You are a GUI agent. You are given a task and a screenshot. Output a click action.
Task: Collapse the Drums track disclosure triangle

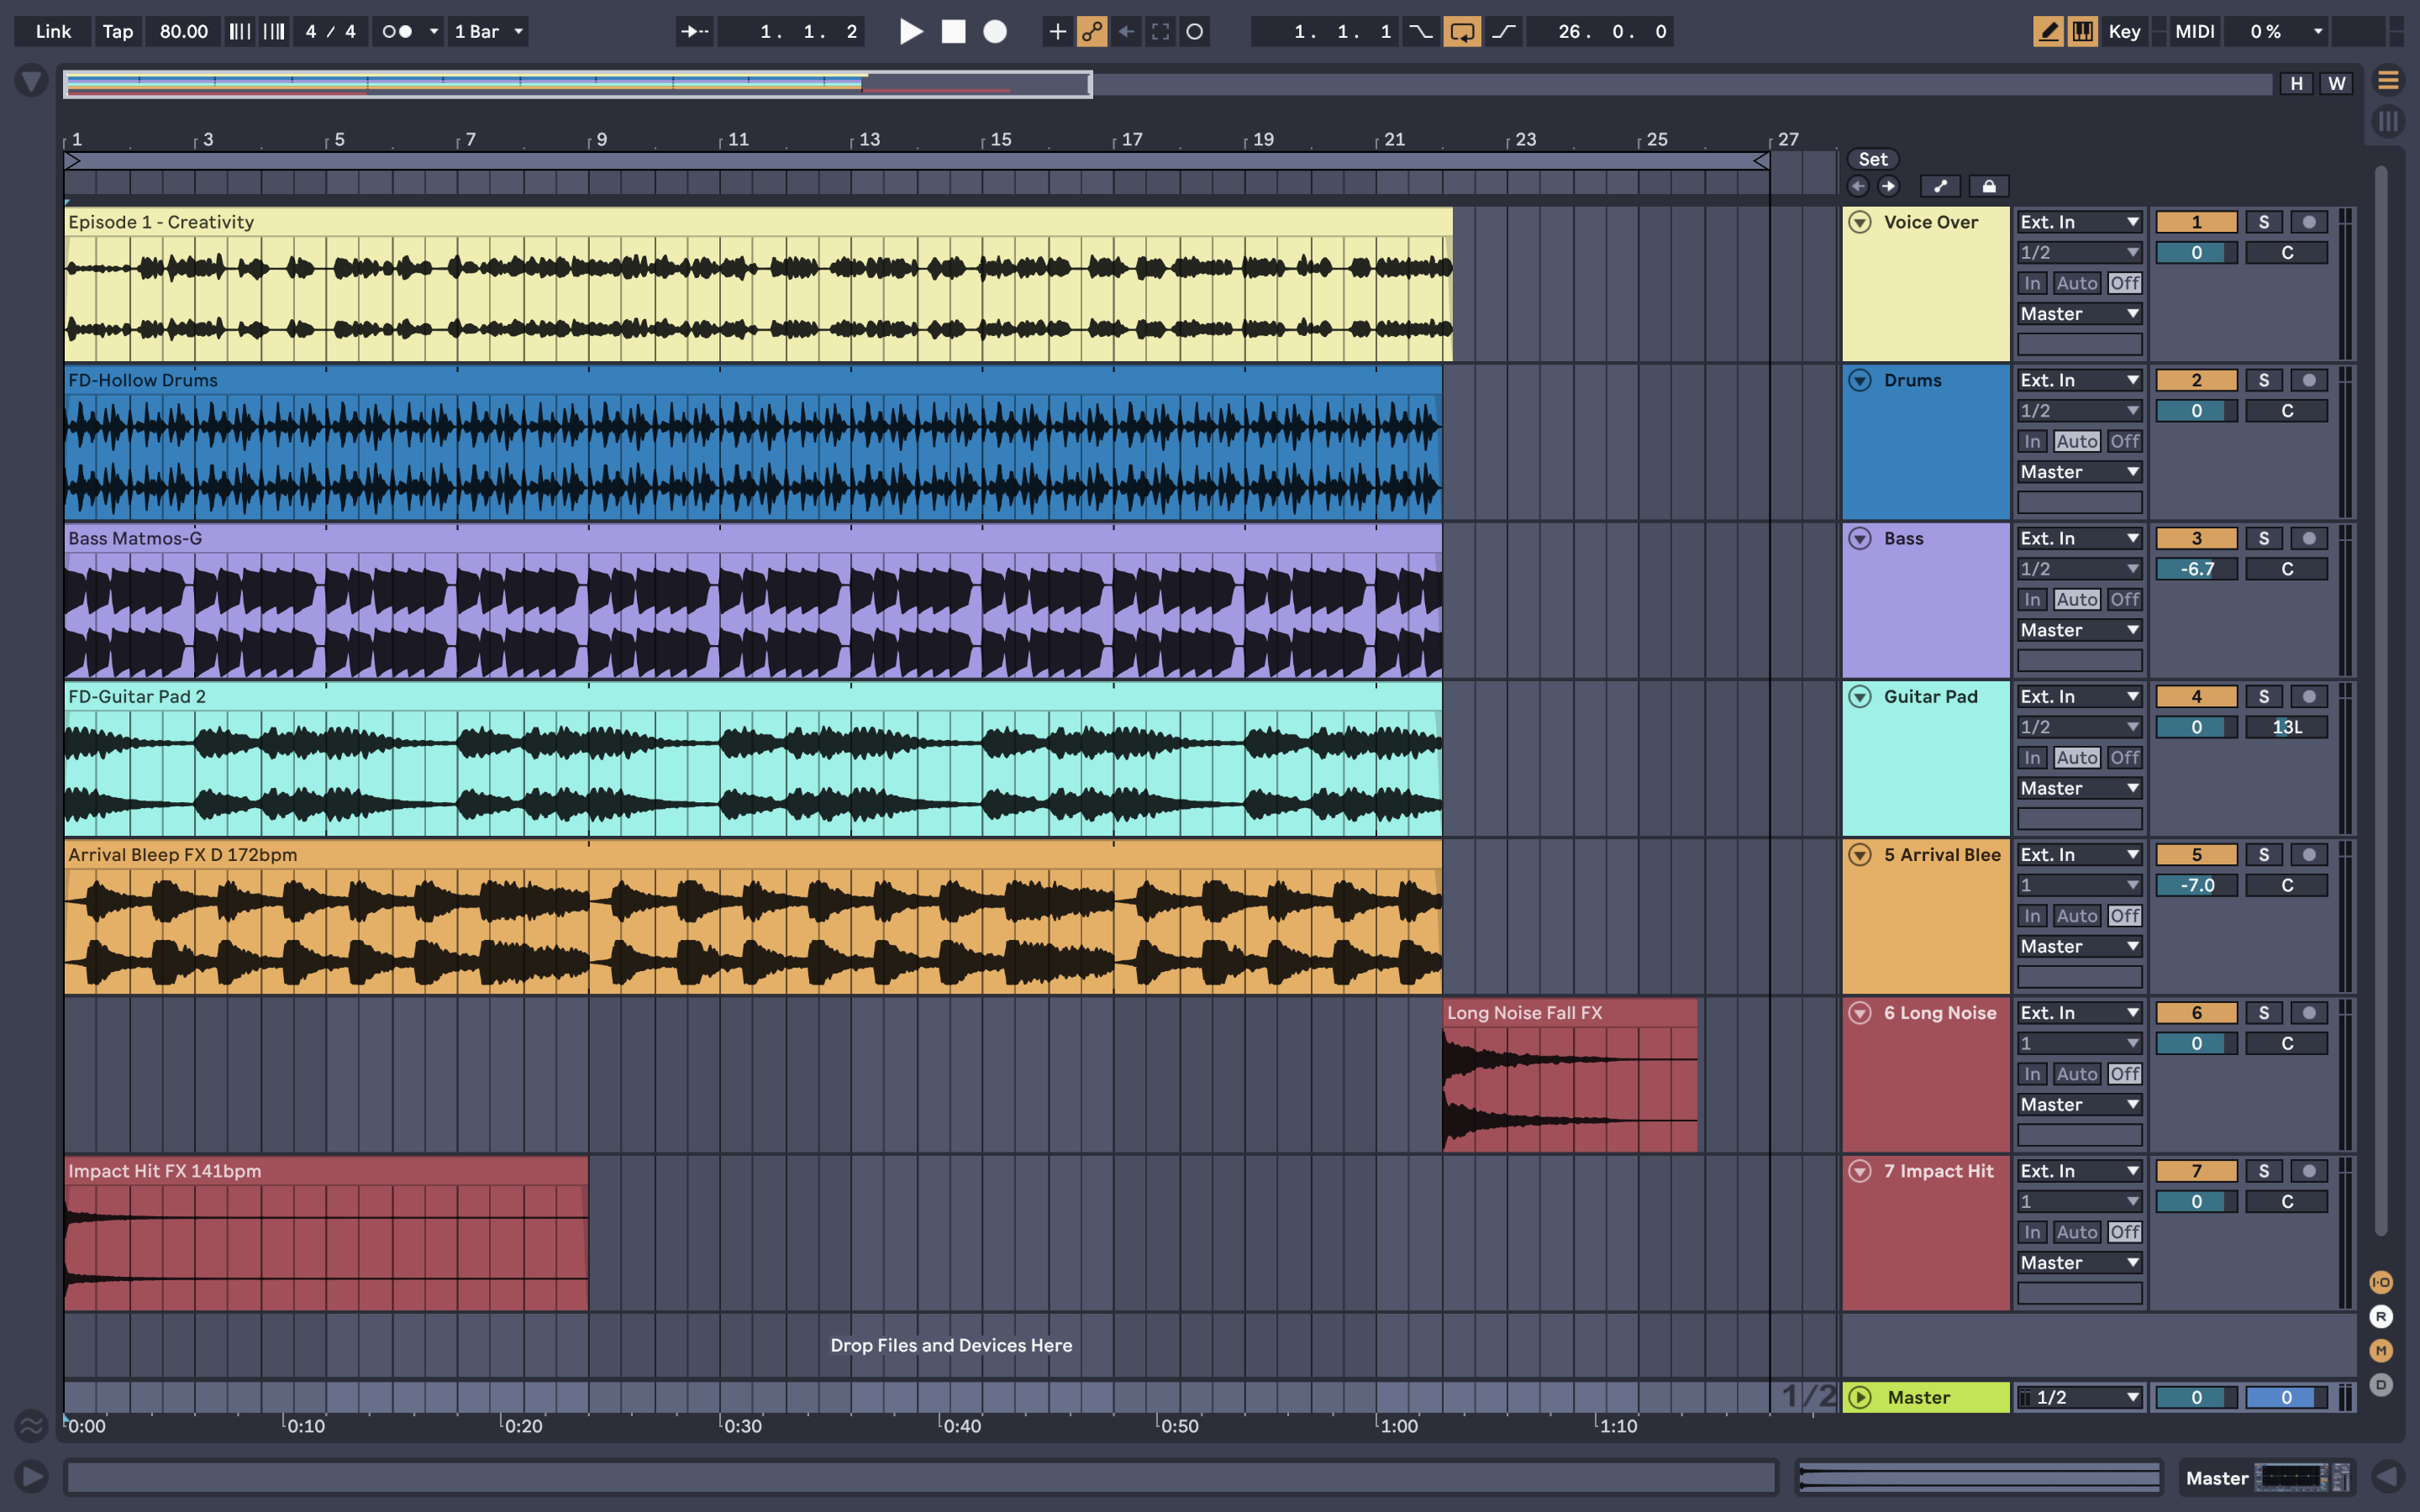coord(1861,379)
